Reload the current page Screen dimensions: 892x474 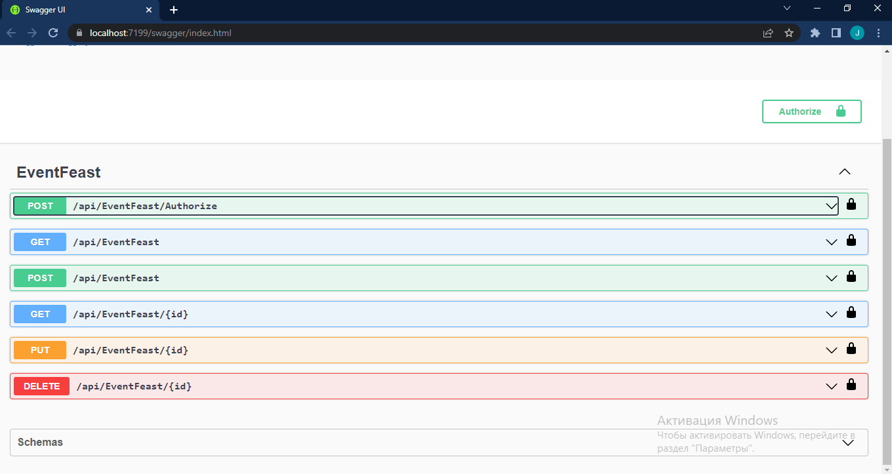54,33
